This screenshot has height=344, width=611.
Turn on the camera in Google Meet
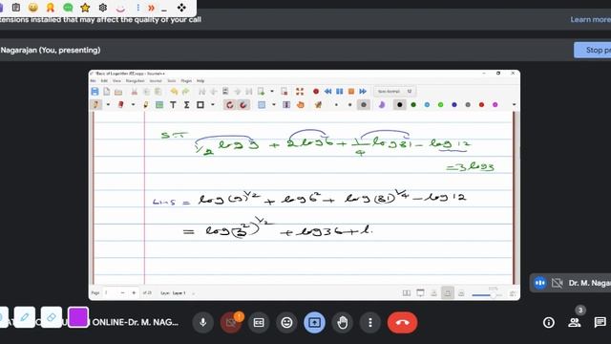tap(231, 323)
